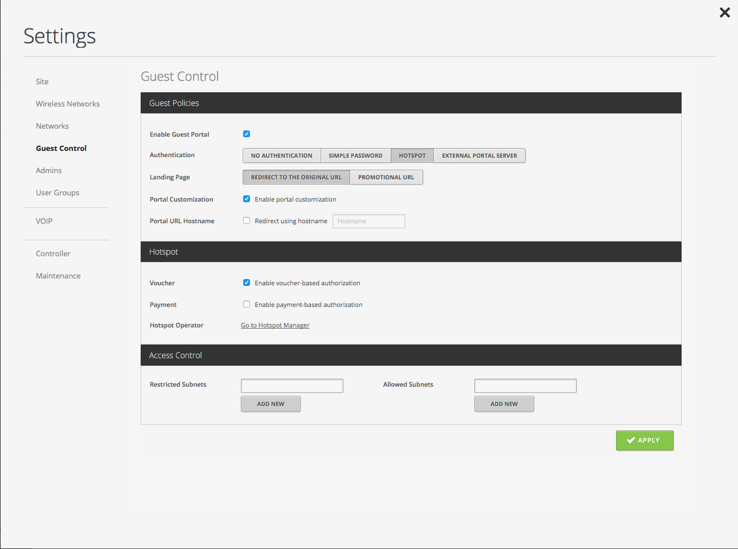Choose Simple Password authentication
The image size is (738, 549).
click(x=355, y=155)
